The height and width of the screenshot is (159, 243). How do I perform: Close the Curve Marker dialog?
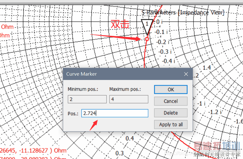pyautogui.click(x=186, y=74)
